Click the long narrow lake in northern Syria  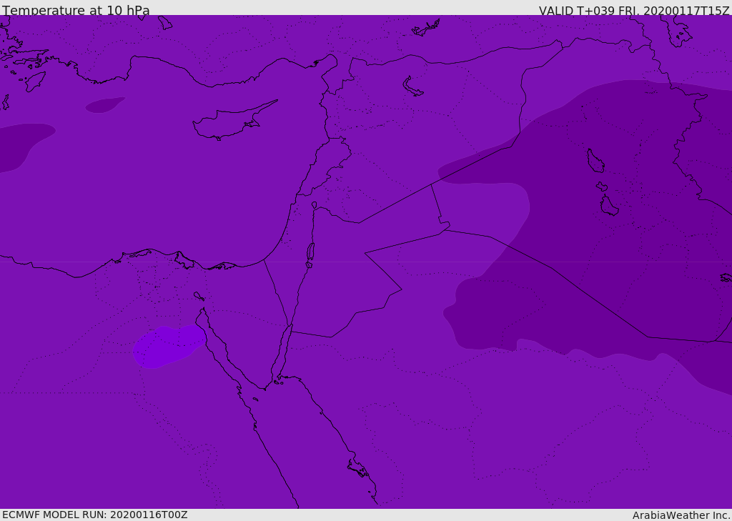click(x=412, y=86)
